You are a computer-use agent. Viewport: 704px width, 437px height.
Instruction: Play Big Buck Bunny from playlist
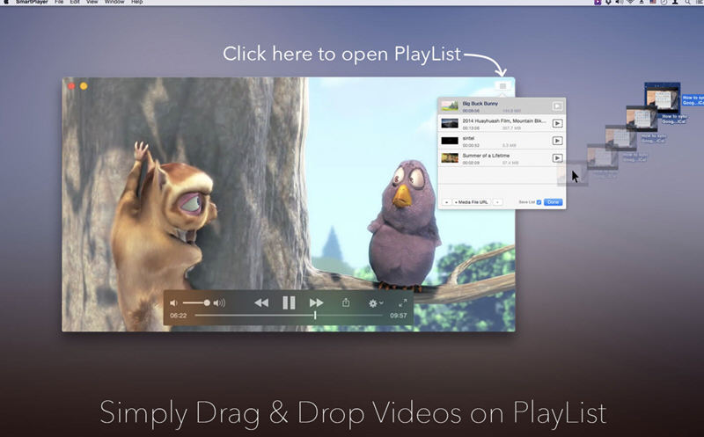pyautogui.click(x=557, y=106)
